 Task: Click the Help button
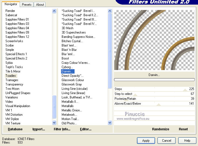pyautogui.click(x=187, y=141)
